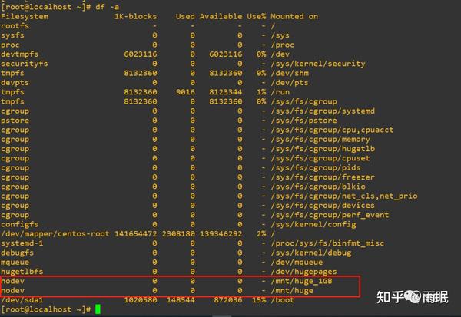Click the '/sys/fs/cgroup/net_cls,net_prio' path

(344, 196)
